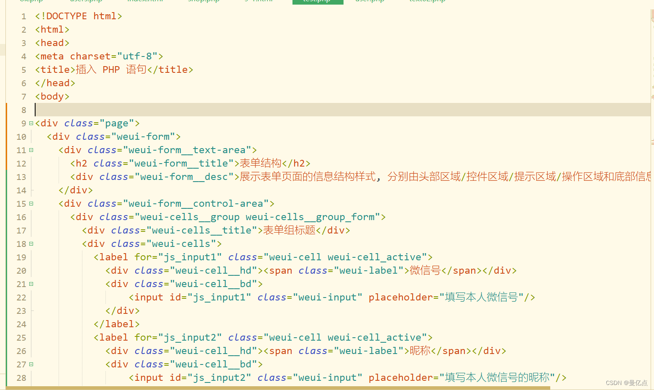654x390 pixels.
Task: Switch to the active test.php tab
Action: [x=318, y=2]
